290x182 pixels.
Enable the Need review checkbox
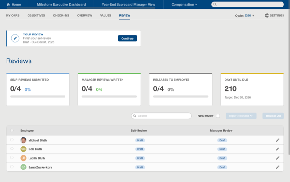(218, 116)
